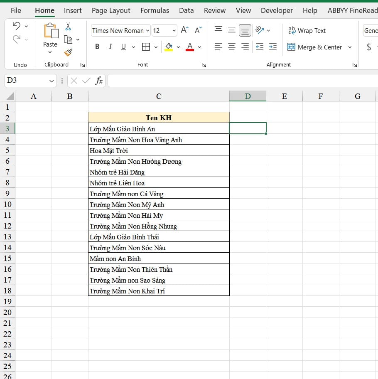Apply the yellow fill color
Screen dimensions: 378x379
tap(169, 47)
